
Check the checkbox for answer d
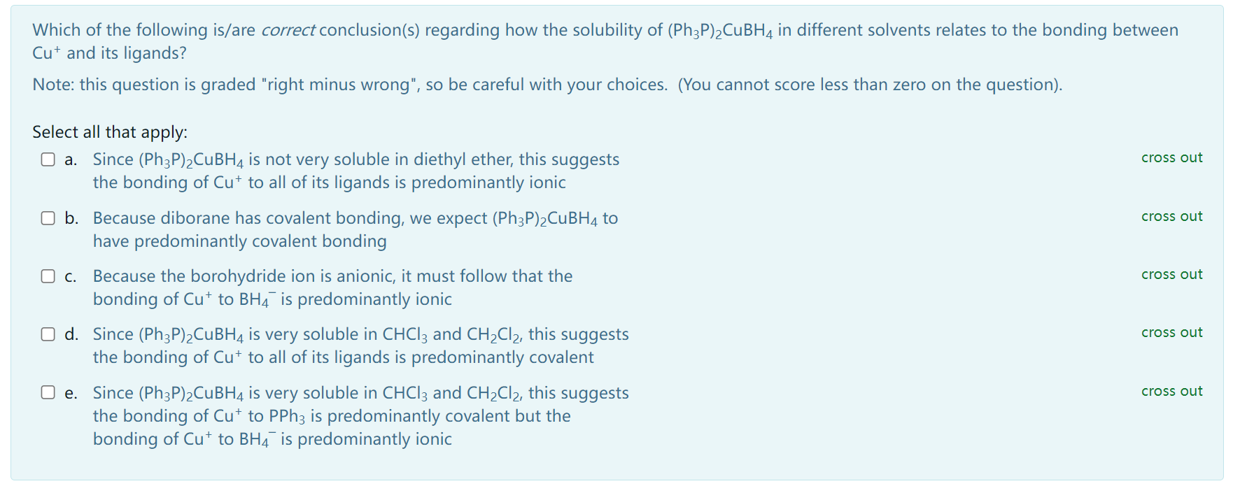tap(48, 334)
